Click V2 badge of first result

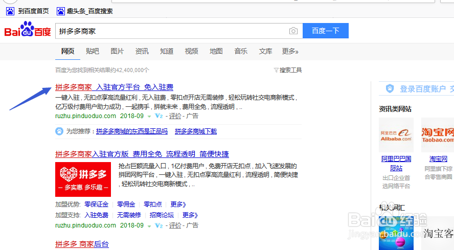[158, 116]
